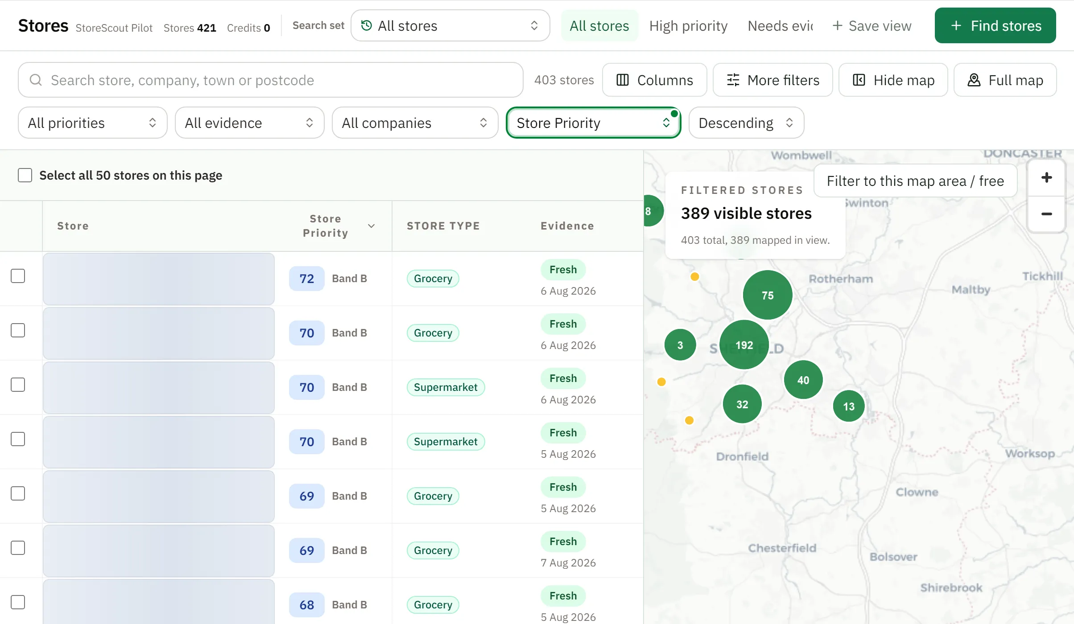Click the search magnifier icon

coord(36,80)
